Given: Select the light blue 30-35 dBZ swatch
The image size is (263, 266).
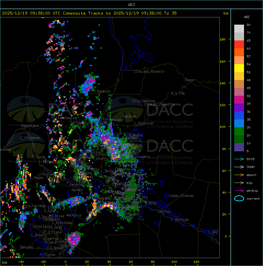Looking at the screenshot, I should 239,123.
